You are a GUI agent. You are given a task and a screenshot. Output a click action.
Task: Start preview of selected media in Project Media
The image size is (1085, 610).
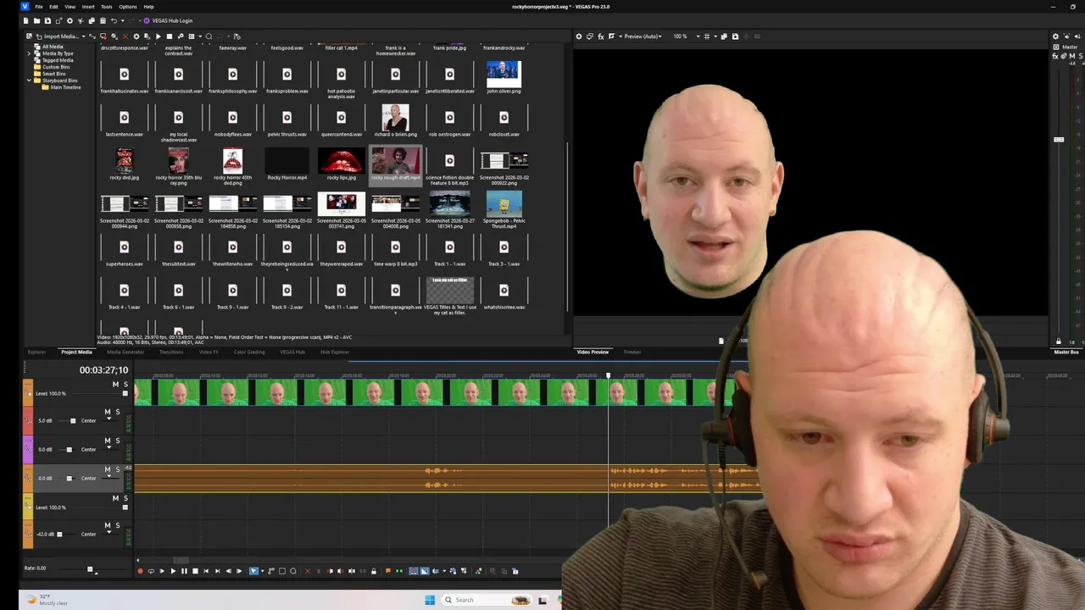tap(159, 36)
